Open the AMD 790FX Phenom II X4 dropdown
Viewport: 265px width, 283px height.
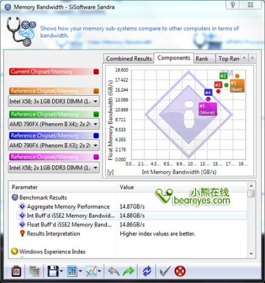54,124
